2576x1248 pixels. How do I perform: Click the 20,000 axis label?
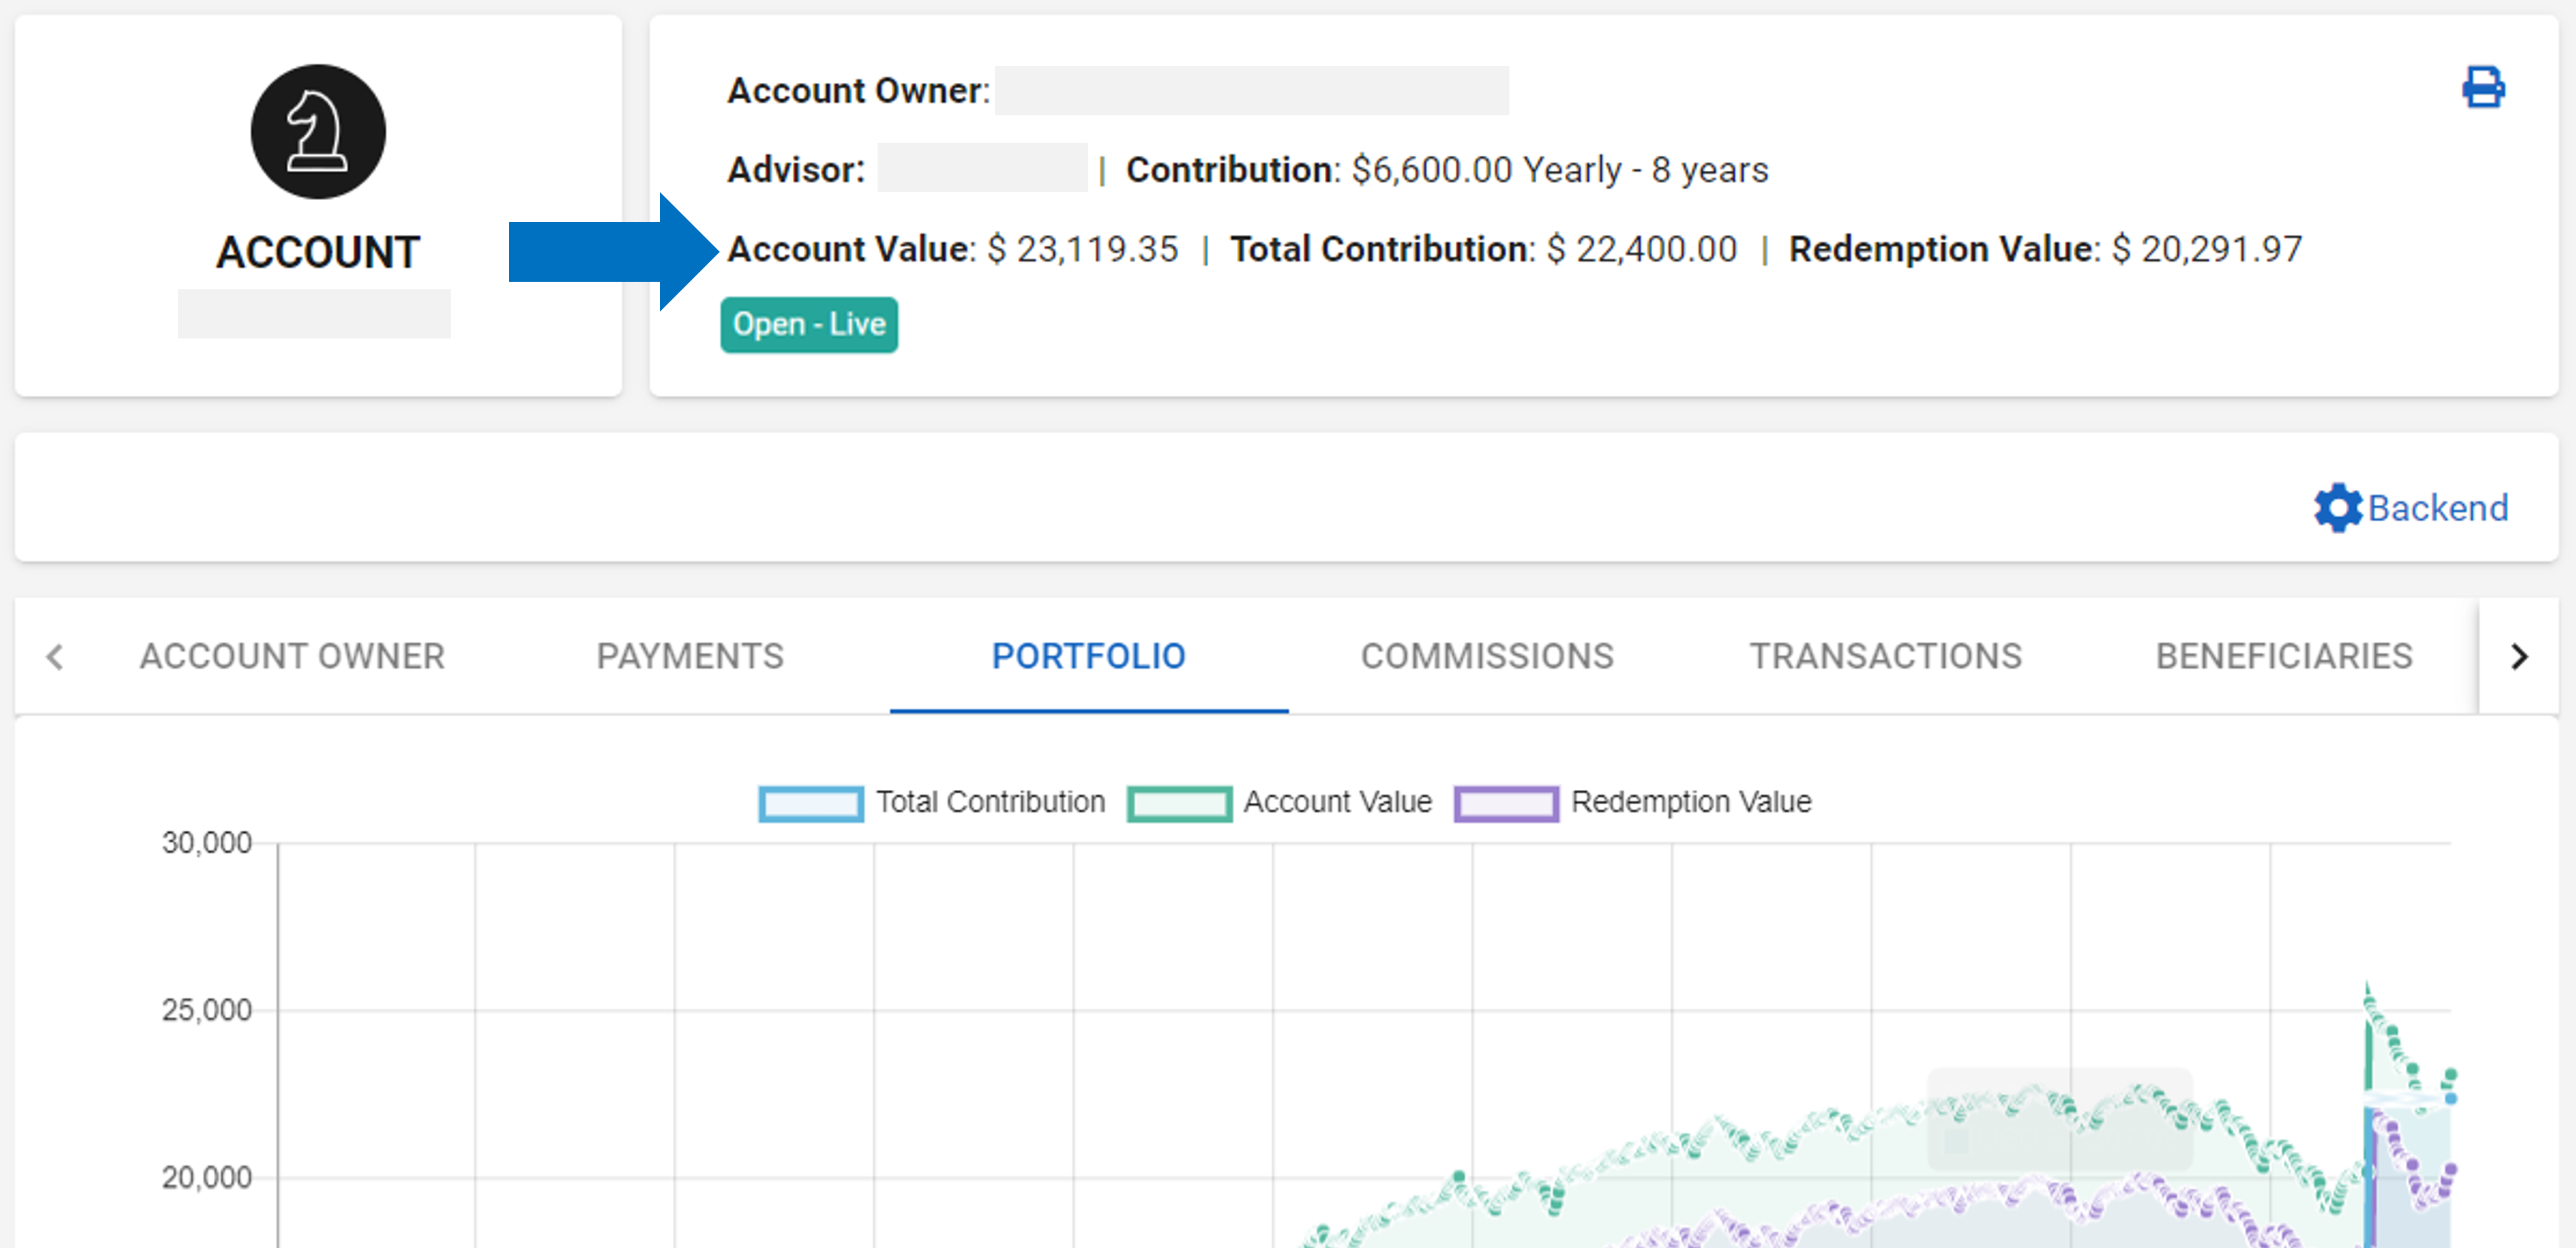click(x=206, y=1178)
